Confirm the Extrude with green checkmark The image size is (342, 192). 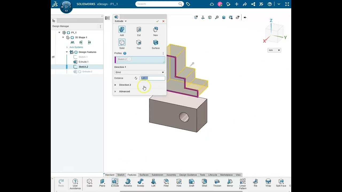[157, 21]
